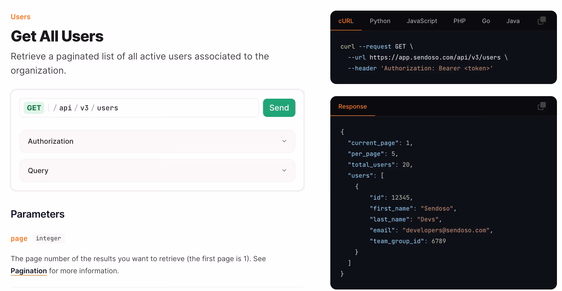This screenshot has width=562, height=291.
Task: Show the Go code example tab
Action: [486, 21]
